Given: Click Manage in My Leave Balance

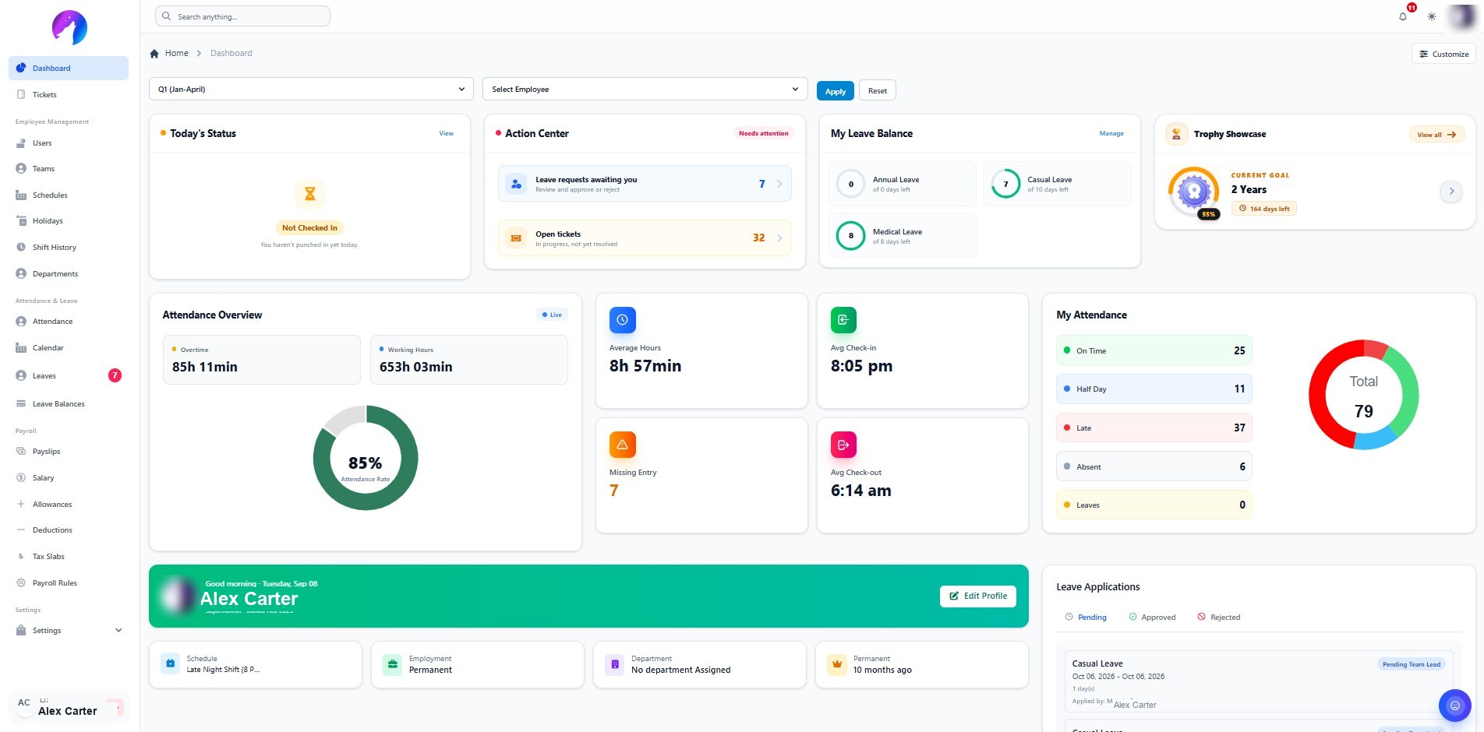Looking at the screenshot, I should [1111, 134].
